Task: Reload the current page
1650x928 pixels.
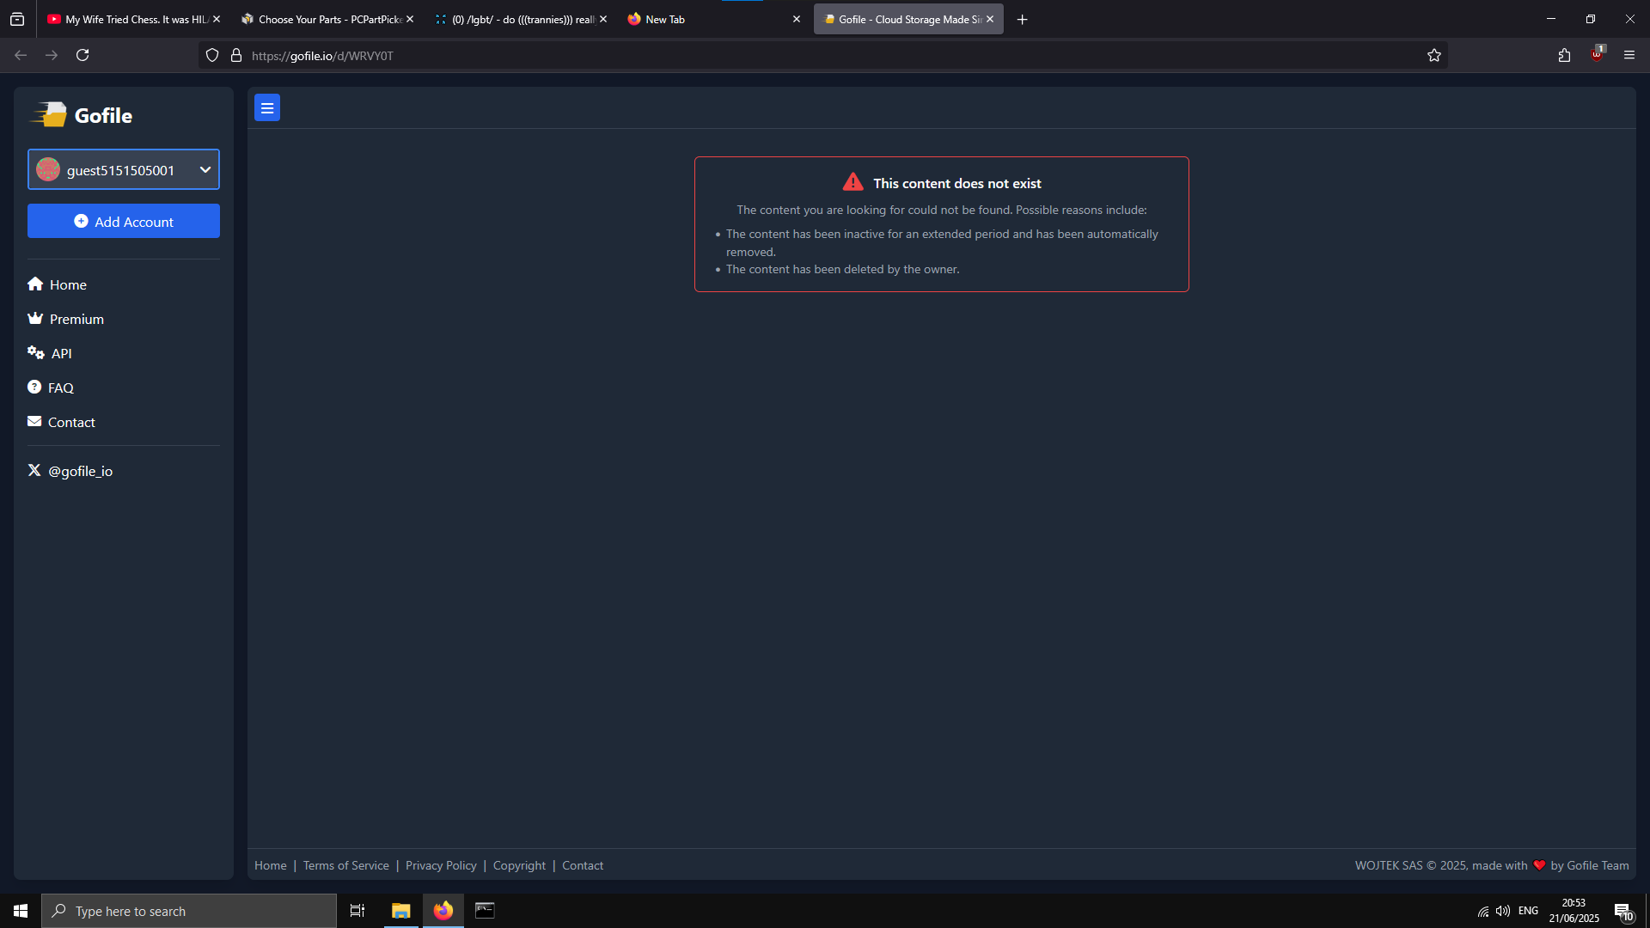Action: coord(82,55)
